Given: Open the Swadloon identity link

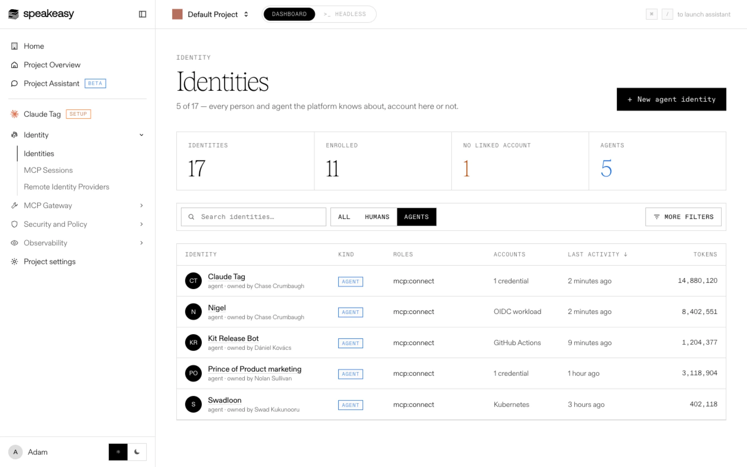Looking at the screenshot, I should tap(224, 400).
